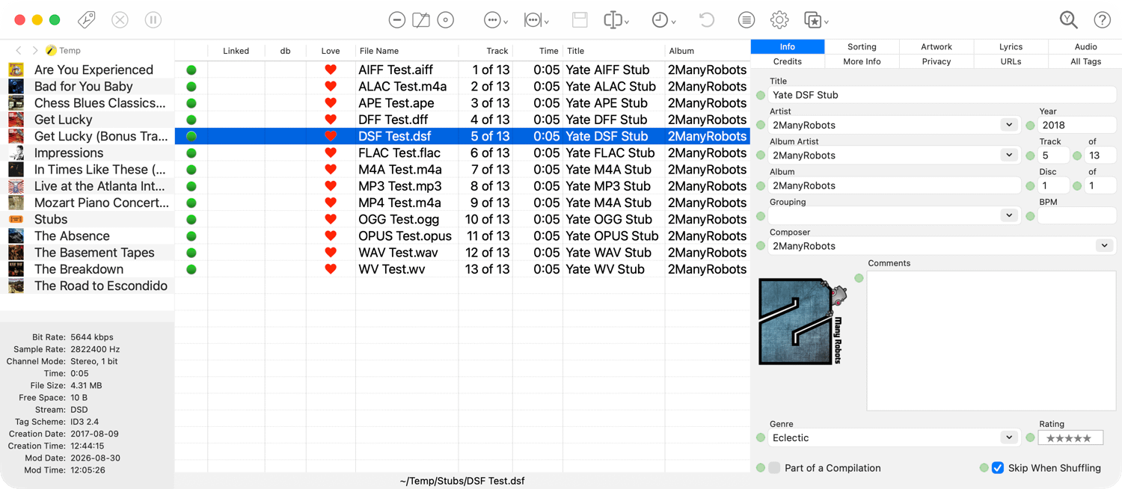
Task: Click the album icon beside Impressions
Action: (x=16, y=153)
